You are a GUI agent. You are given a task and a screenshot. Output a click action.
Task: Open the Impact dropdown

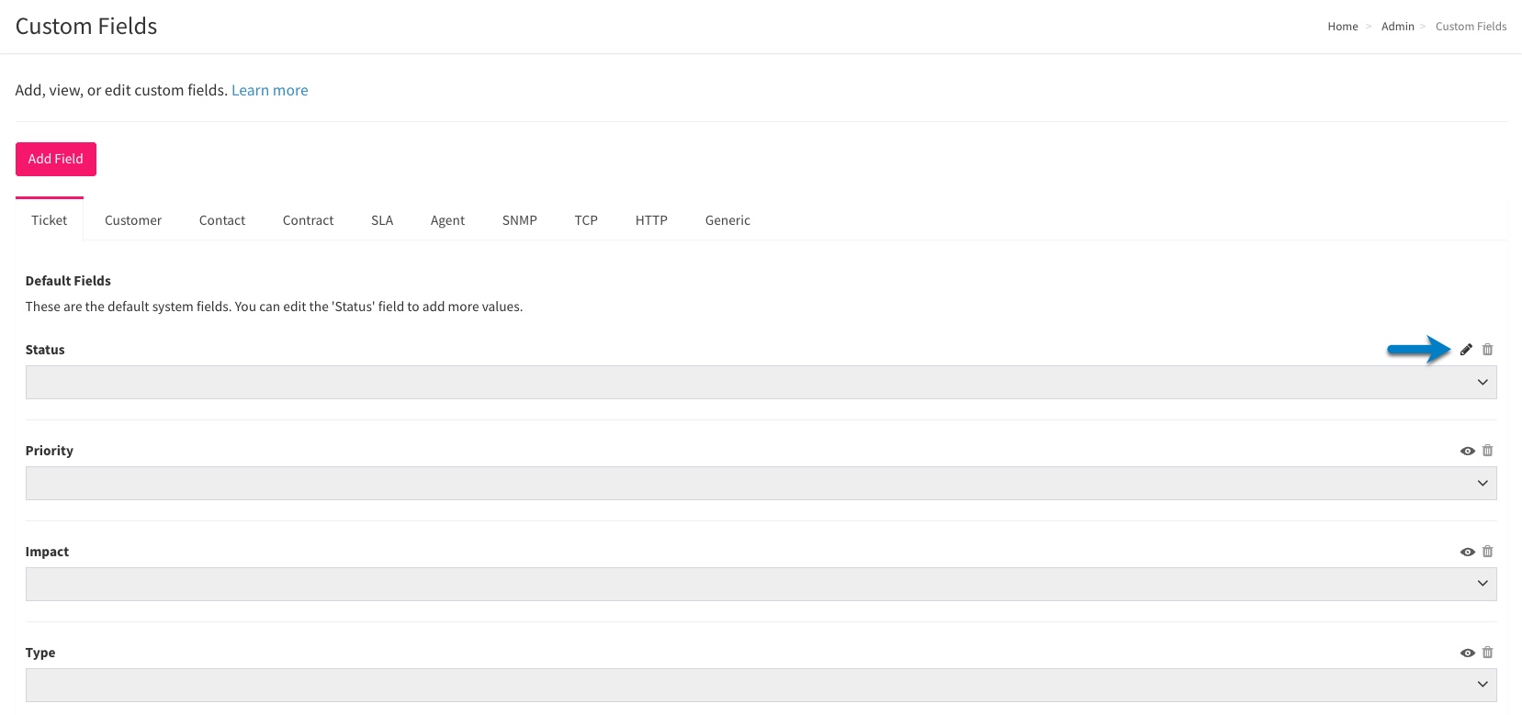761,585
